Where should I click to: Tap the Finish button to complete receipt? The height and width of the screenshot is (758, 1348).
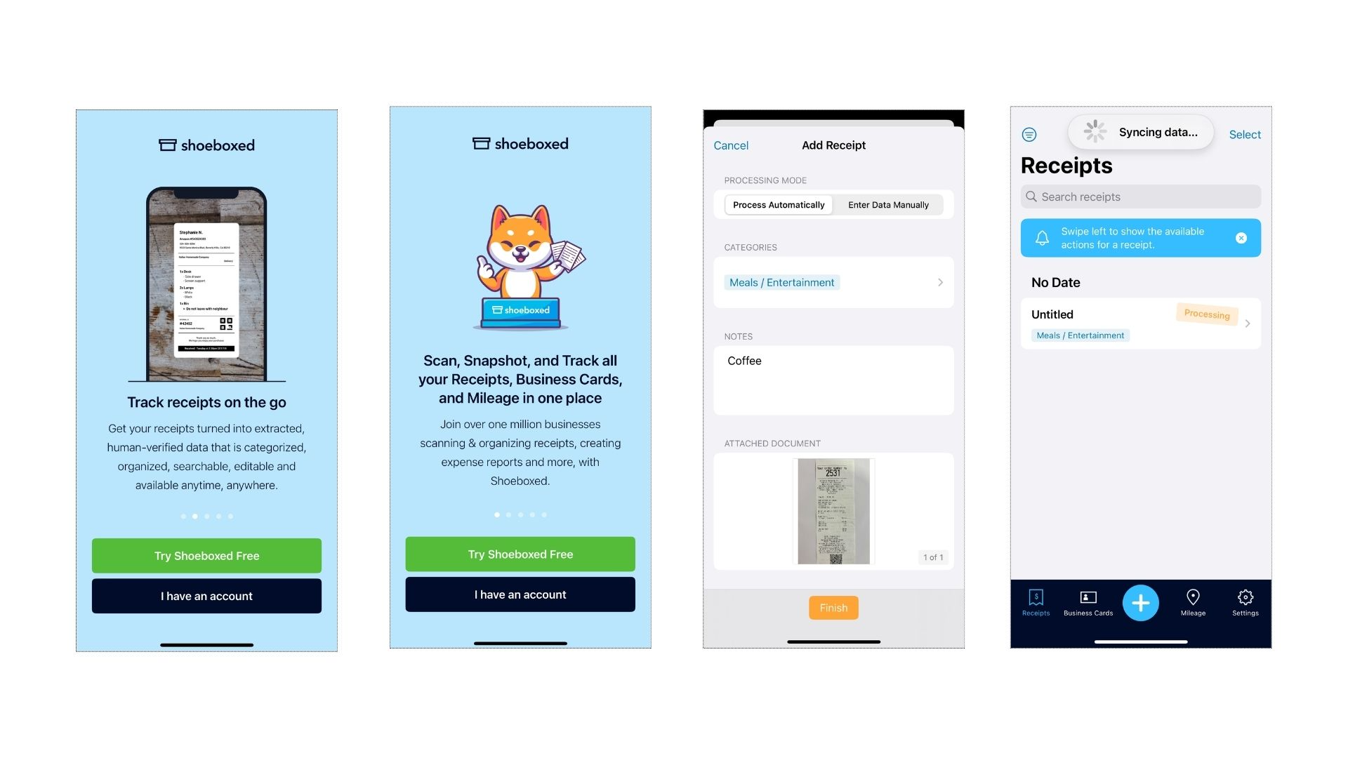point(832,606)
